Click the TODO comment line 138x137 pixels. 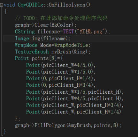pyautogui.click(x=61, y=18)
